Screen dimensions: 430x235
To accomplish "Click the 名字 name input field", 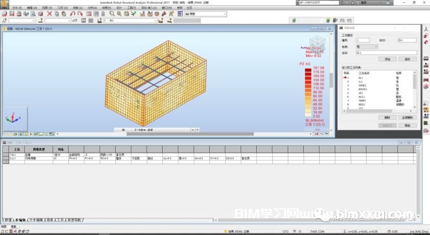I will (386, 53).
